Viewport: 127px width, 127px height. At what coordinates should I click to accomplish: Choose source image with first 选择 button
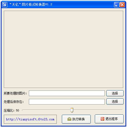(115, 93)
